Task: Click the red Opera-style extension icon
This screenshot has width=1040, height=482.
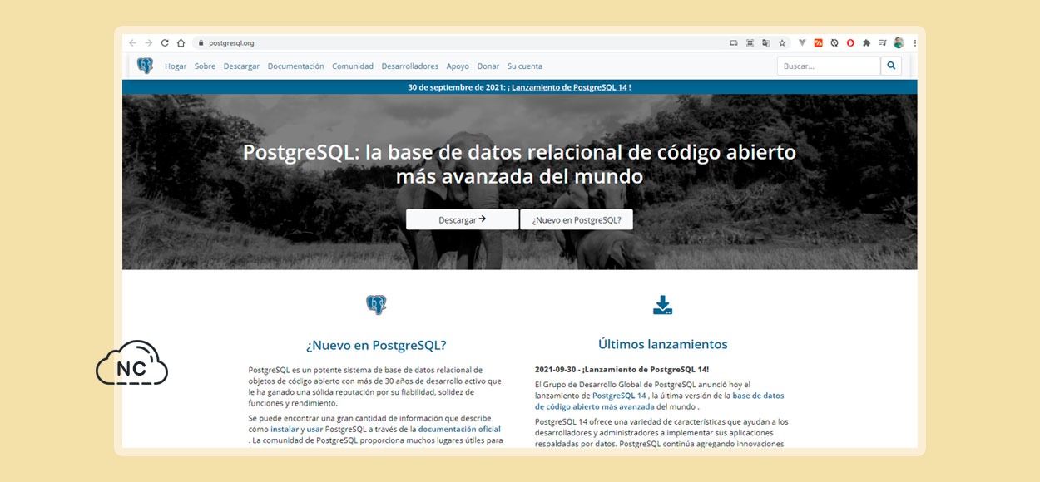Action: [850, 42]
